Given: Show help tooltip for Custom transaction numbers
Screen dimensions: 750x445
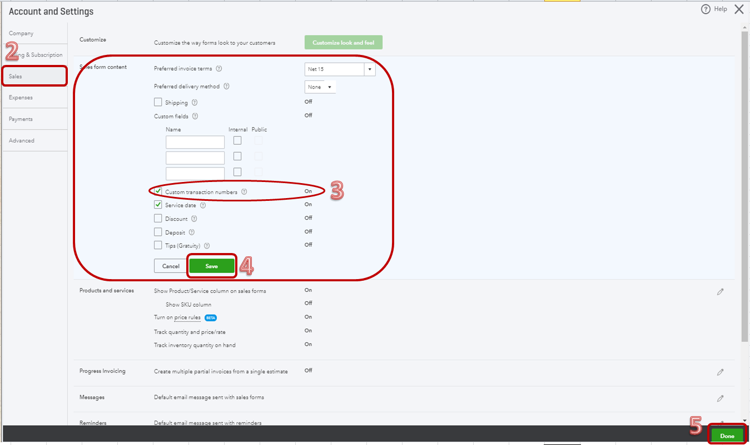Looking at the screenshot, I should coord(244,192).
